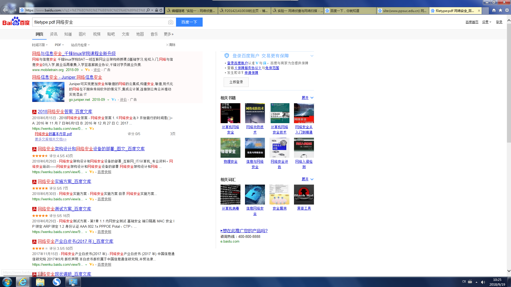Switch to 资讯 search tab

[x=54, y=34]
